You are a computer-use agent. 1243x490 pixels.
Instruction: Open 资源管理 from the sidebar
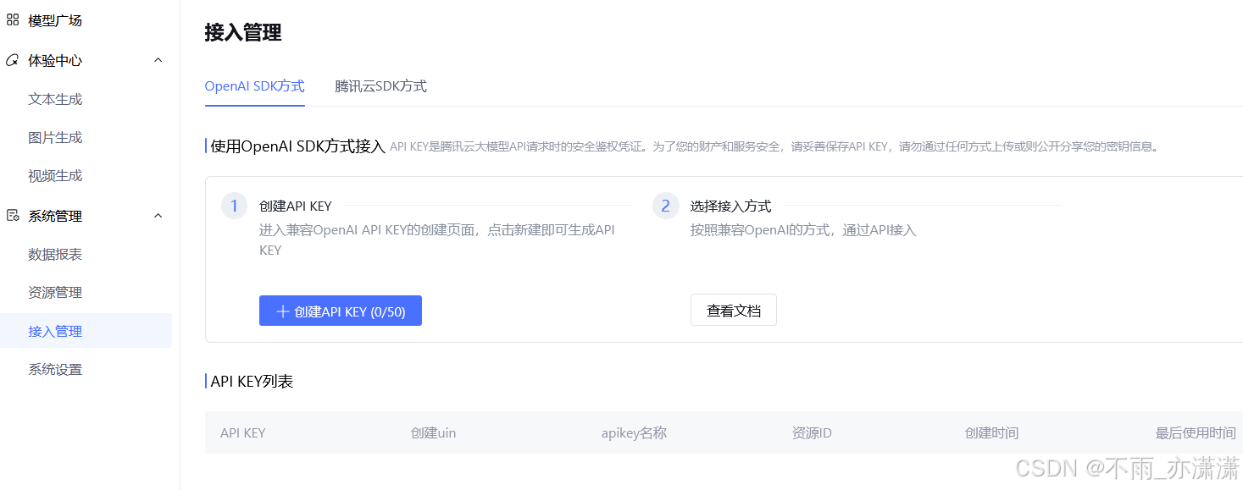pyautogui.click(x=54, y=292)
